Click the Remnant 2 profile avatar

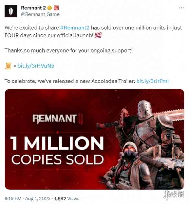tap(11, 11)
